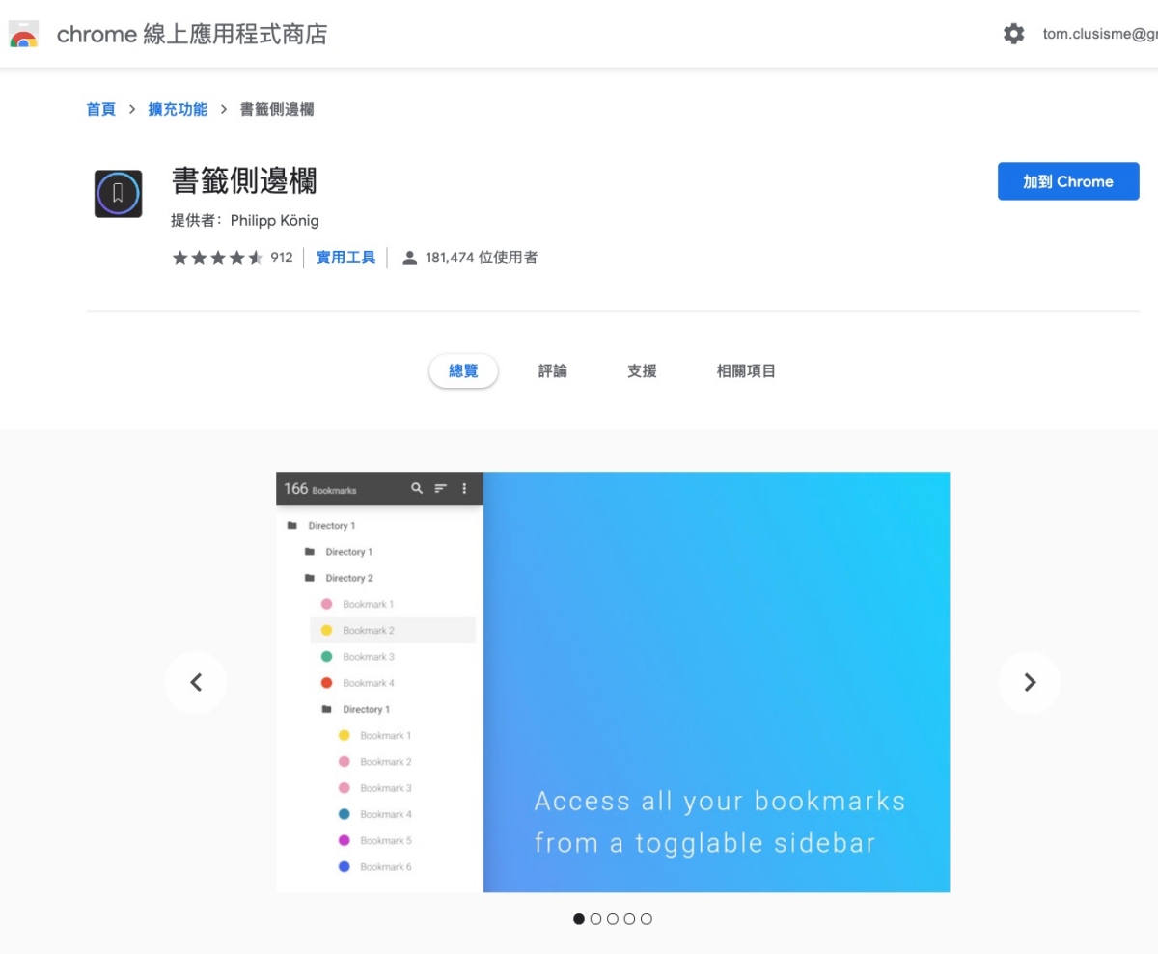Viewport: 1158px width, 954px height.
Task: Click the promotional screenshot's blue panel
Action: click(716, 682)
